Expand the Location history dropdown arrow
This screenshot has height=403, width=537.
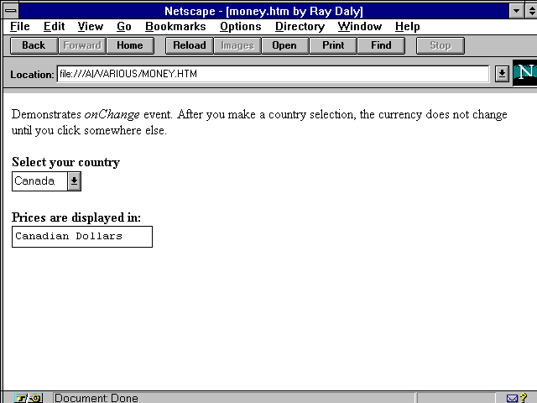pyautogui.click(x=502, y=74)
